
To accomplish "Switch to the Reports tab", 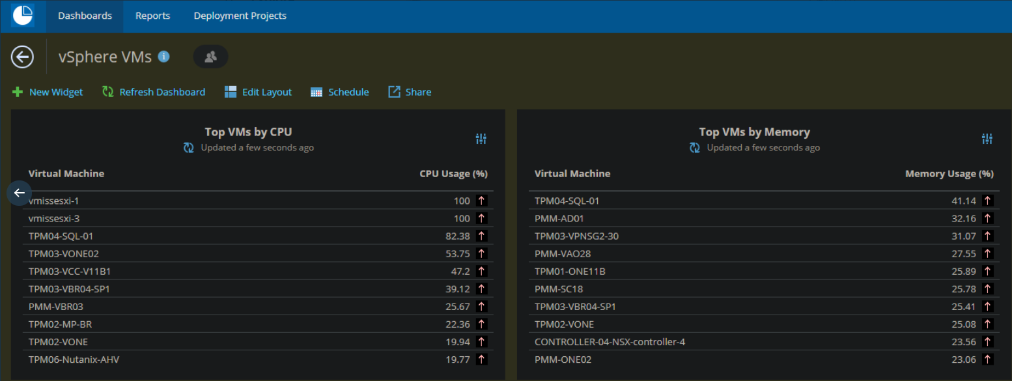I will (x=152, y=16).
